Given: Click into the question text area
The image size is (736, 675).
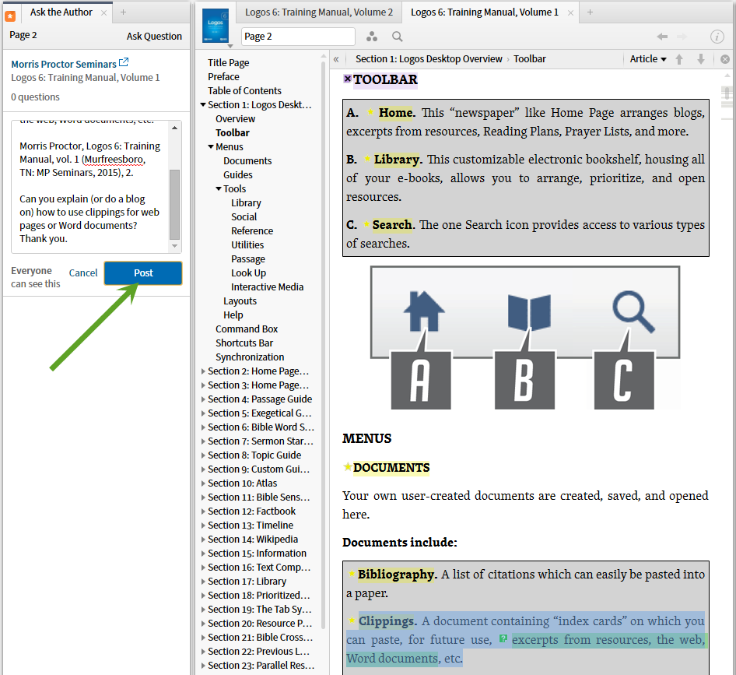Looking at the screenshot, I should click(90, 187).
